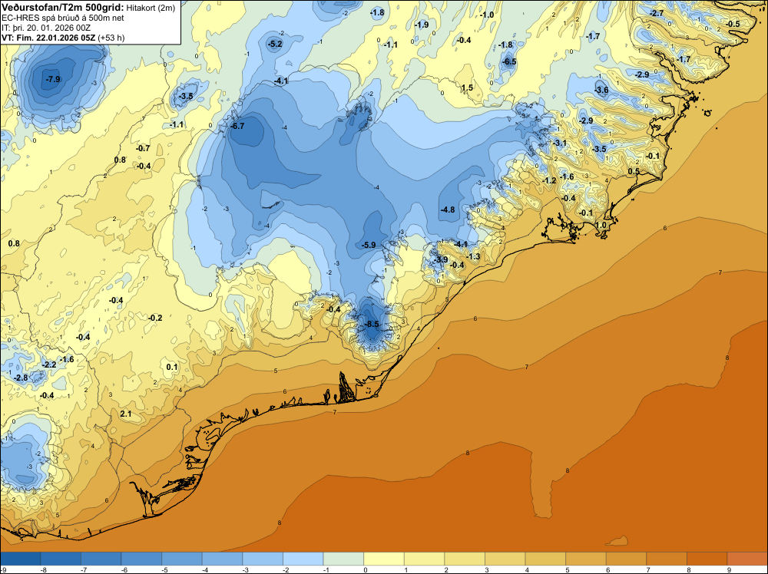The image size is (768, 574).
Task: Click the 2.1 temperature value
Action: (125, 414)
